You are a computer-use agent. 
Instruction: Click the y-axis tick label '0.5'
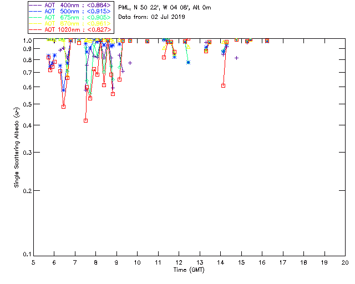point(27,104)
